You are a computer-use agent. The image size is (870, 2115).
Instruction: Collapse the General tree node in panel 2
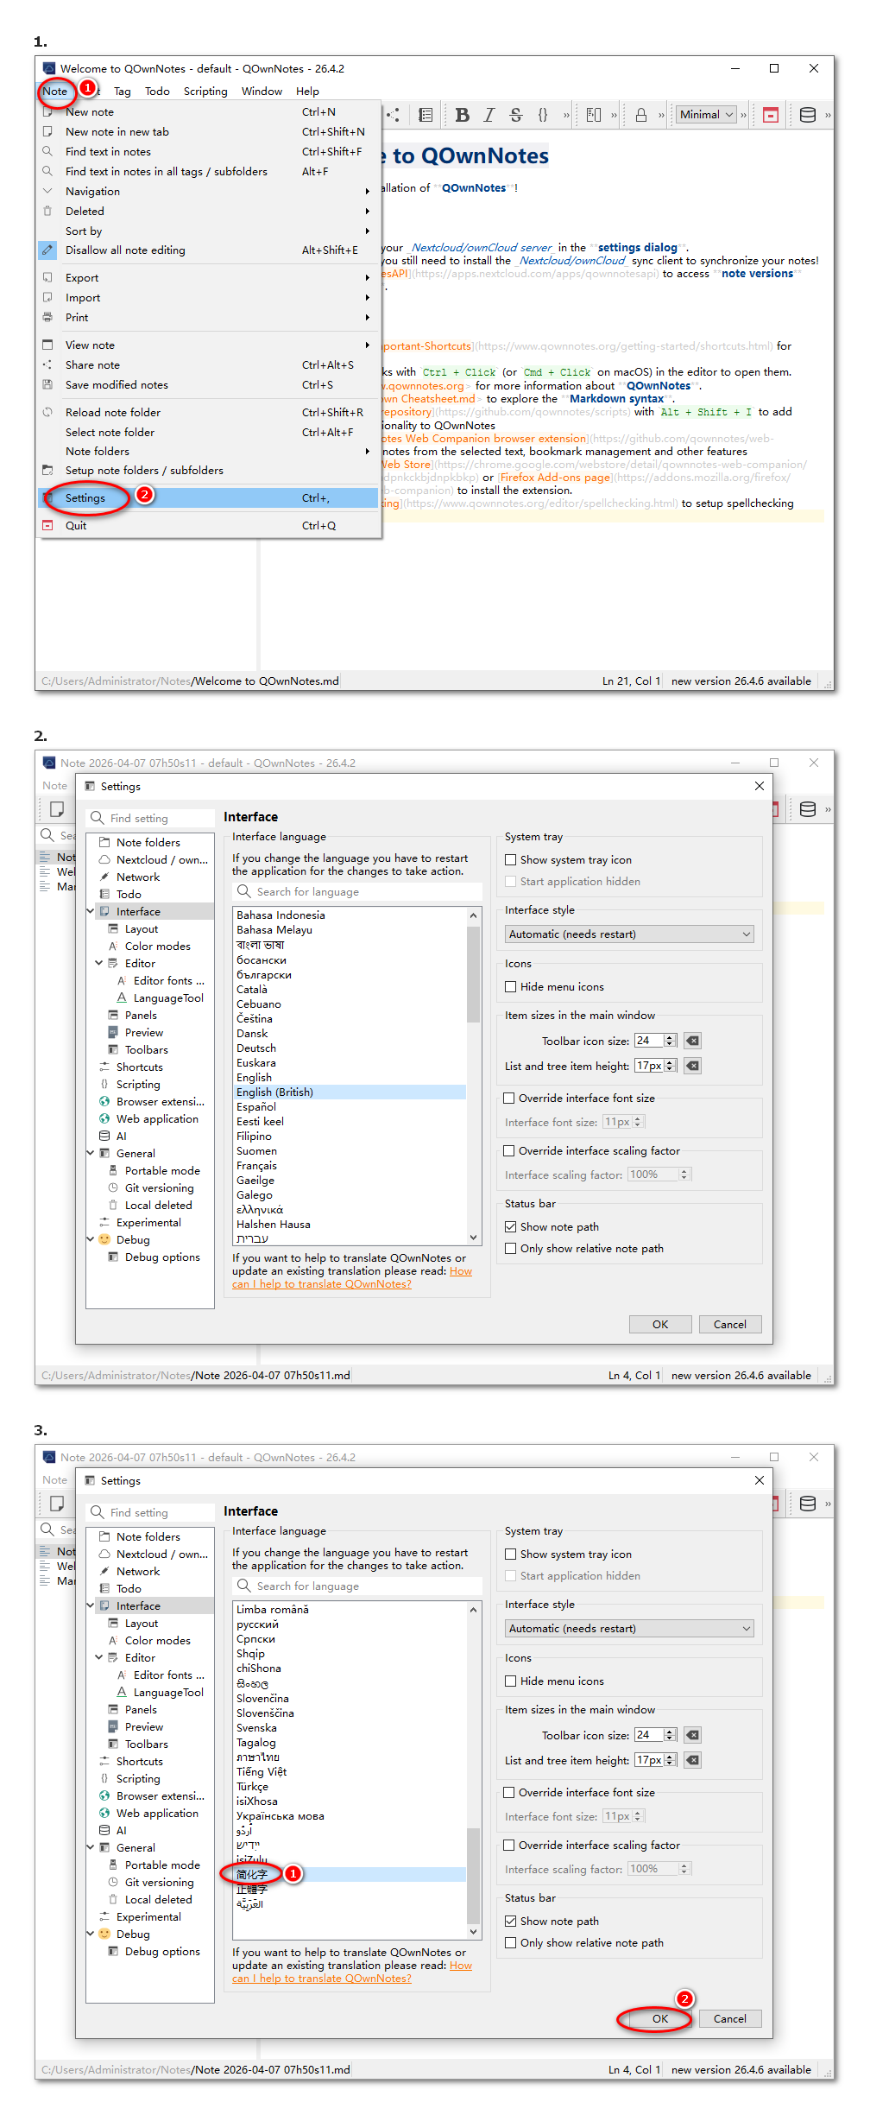coord(91,1153)
